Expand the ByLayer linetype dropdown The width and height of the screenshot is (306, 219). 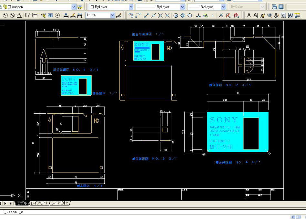click(x=182, y=7)
